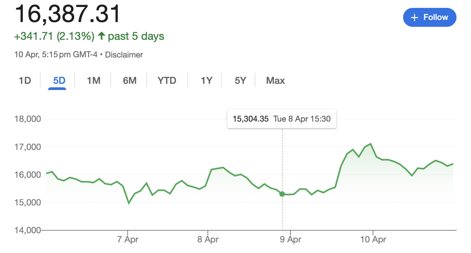Show the 1M chart range
Screen dimensions: 471x253
93,81
